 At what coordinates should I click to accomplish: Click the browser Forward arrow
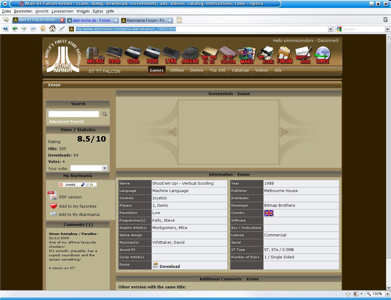24,29
